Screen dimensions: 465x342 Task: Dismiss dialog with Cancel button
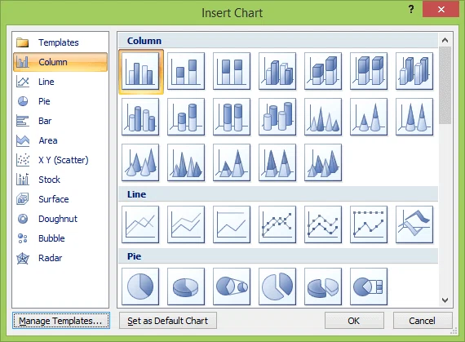pyautogui.click(x=423, y=320)
